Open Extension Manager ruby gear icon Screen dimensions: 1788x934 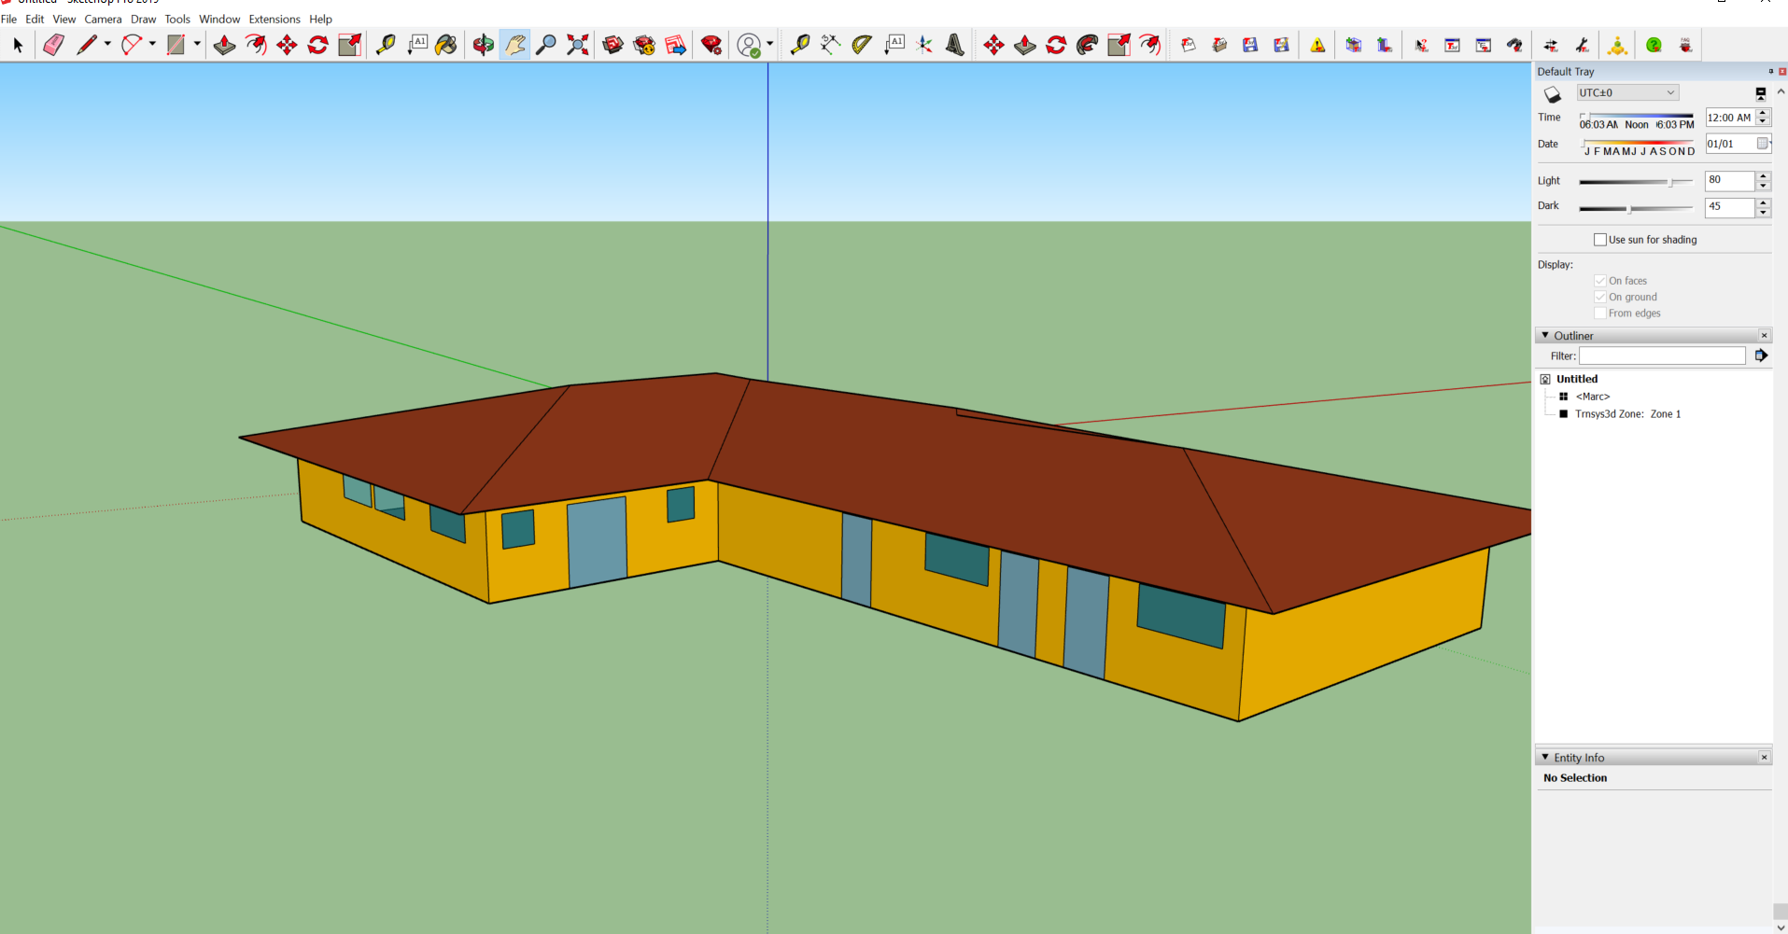point(711,45)
